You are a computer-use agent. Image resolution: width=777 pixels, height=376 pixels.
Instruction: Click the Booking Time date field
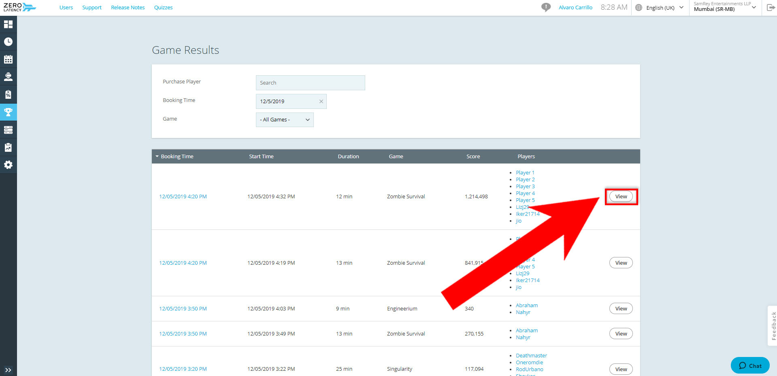pyautogui.click(x=291, y=102)
